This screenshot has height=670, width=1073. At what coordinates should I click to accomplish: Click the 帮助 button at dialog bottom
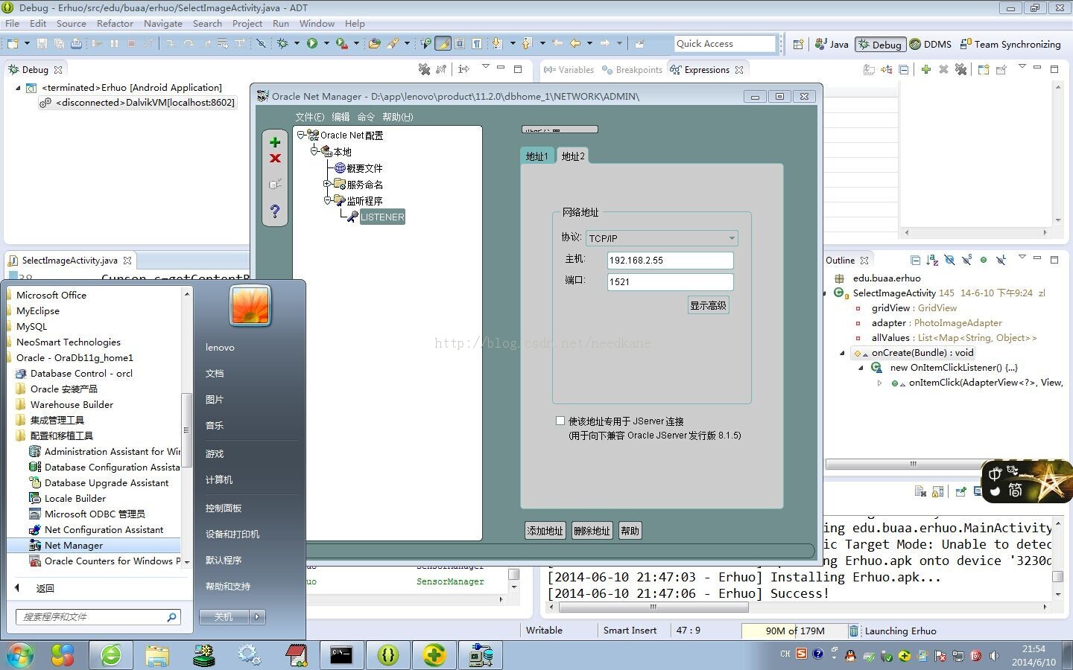(x=630, y=531)
